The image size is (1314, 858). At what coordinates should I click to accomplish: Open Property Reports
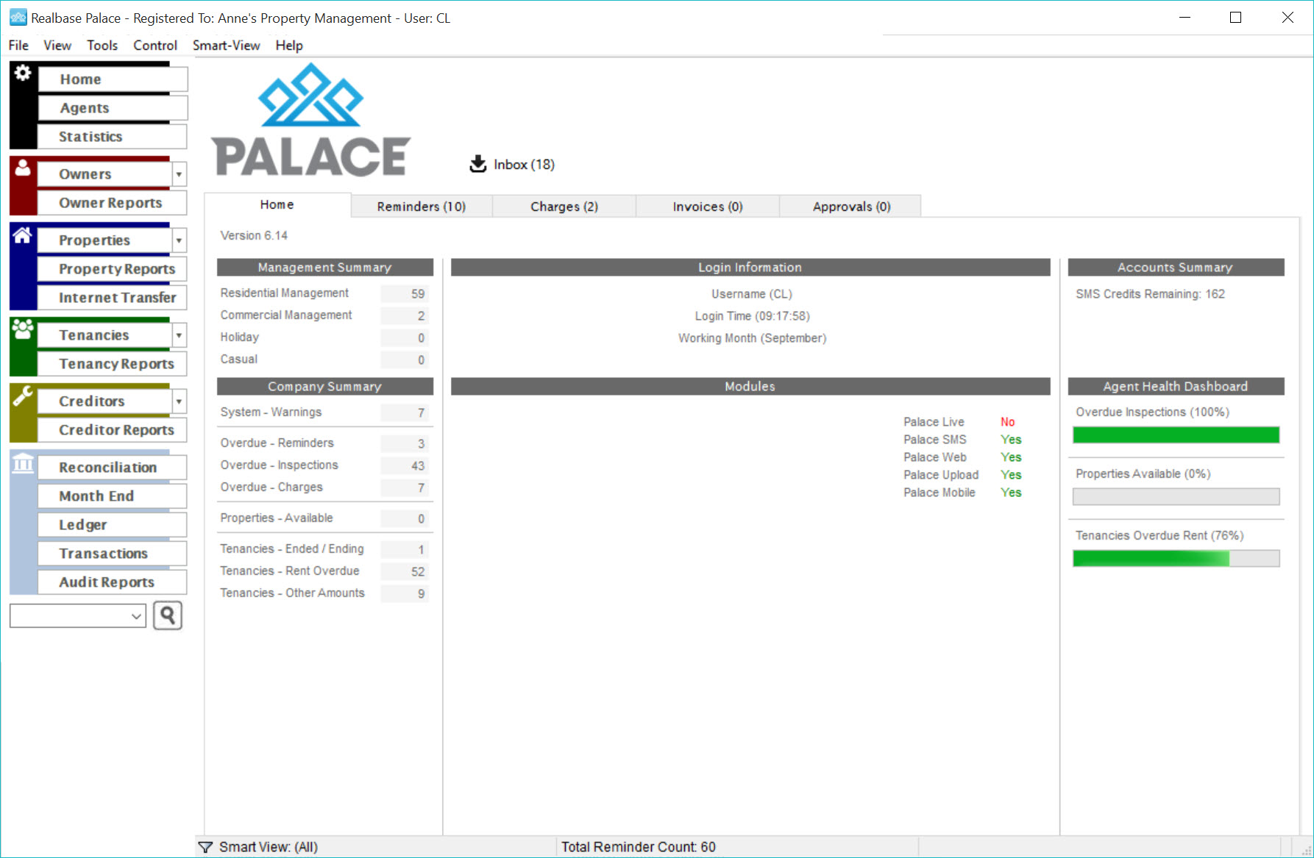[x=113, y=269]
